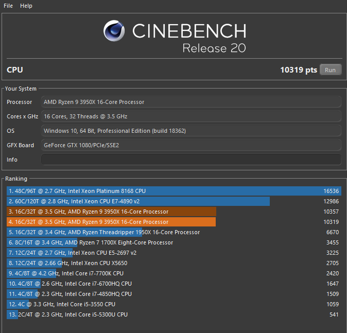347x333 pixels.
Task: Click the GFX Board field GeForce GTX 1080
Action: 191,145
